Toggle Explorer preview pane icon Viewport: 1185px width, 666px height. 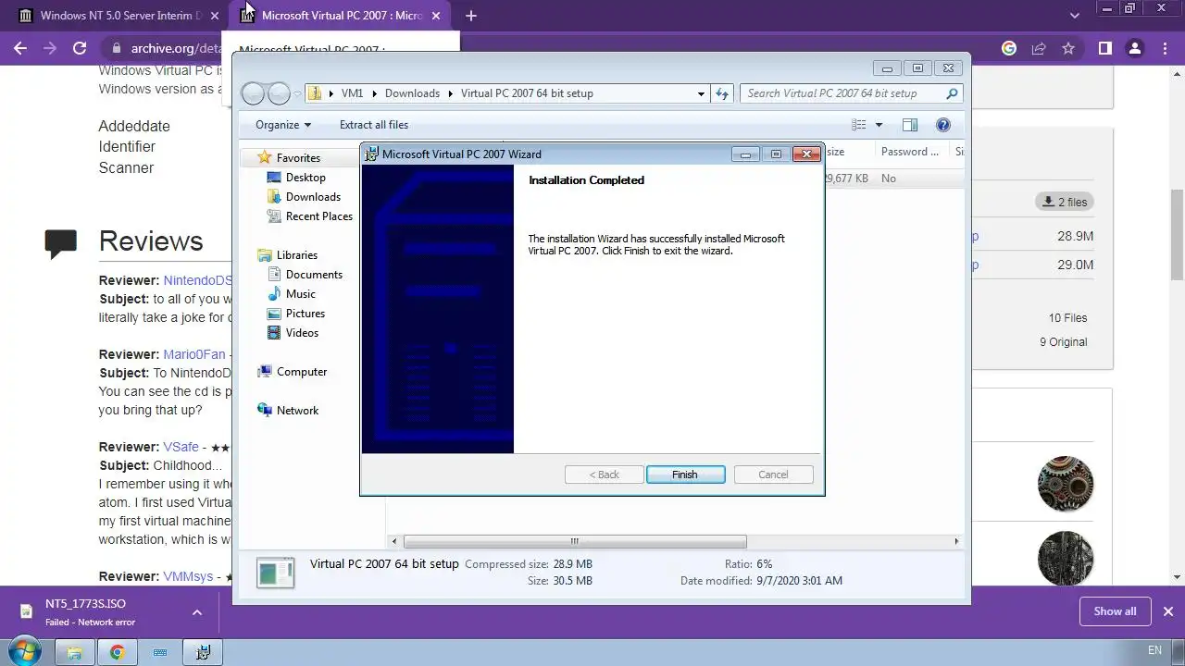pos(910,125)
